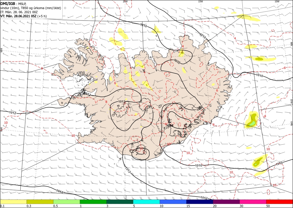This screenshot has width=293, height=208.
Task: Click the legend scale value '30'
Action: (241, 206)
